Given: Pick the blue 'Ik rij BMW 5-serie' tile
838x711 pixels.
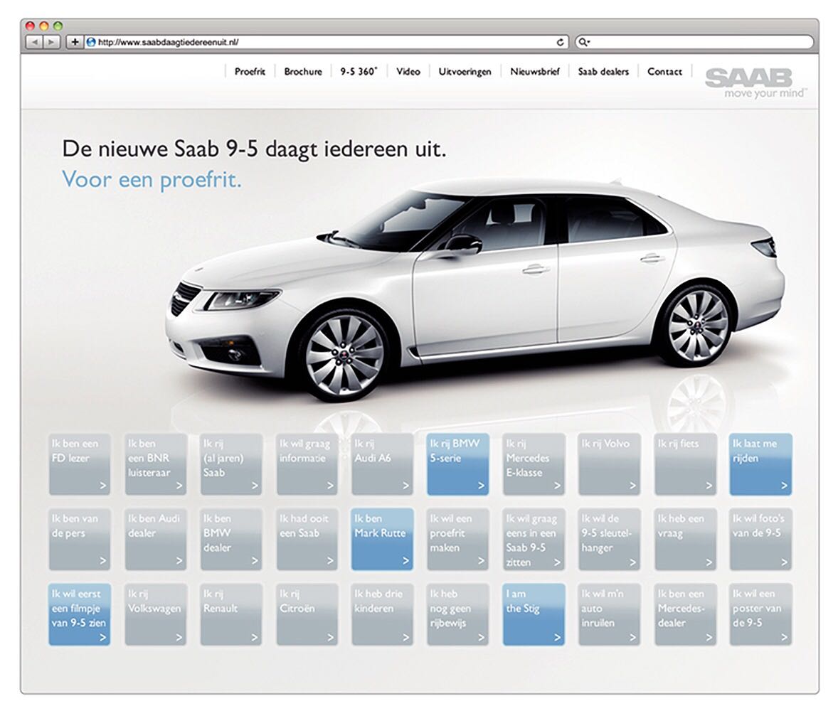Looking at the screenshot, I should (458, 464).
